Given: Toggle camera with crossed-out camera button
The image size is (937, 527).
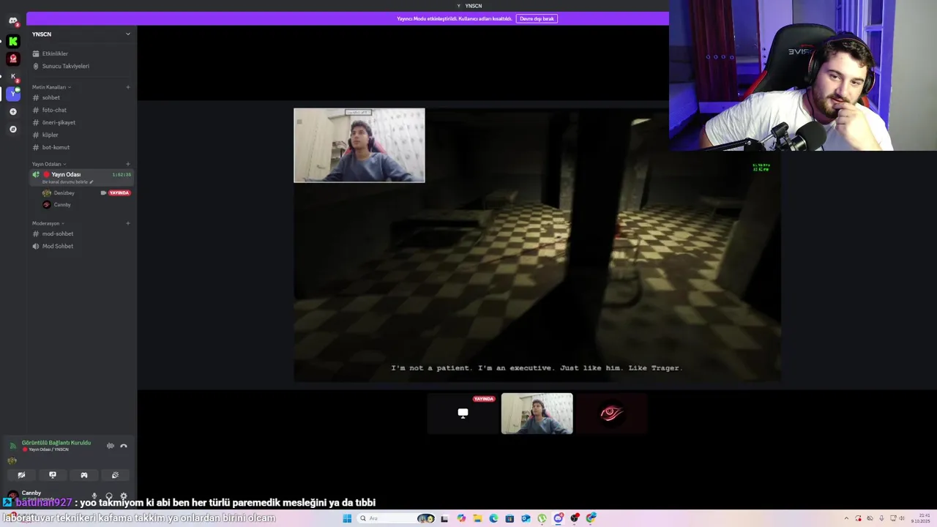Looking at the screenshot, I should click(21, 475).
